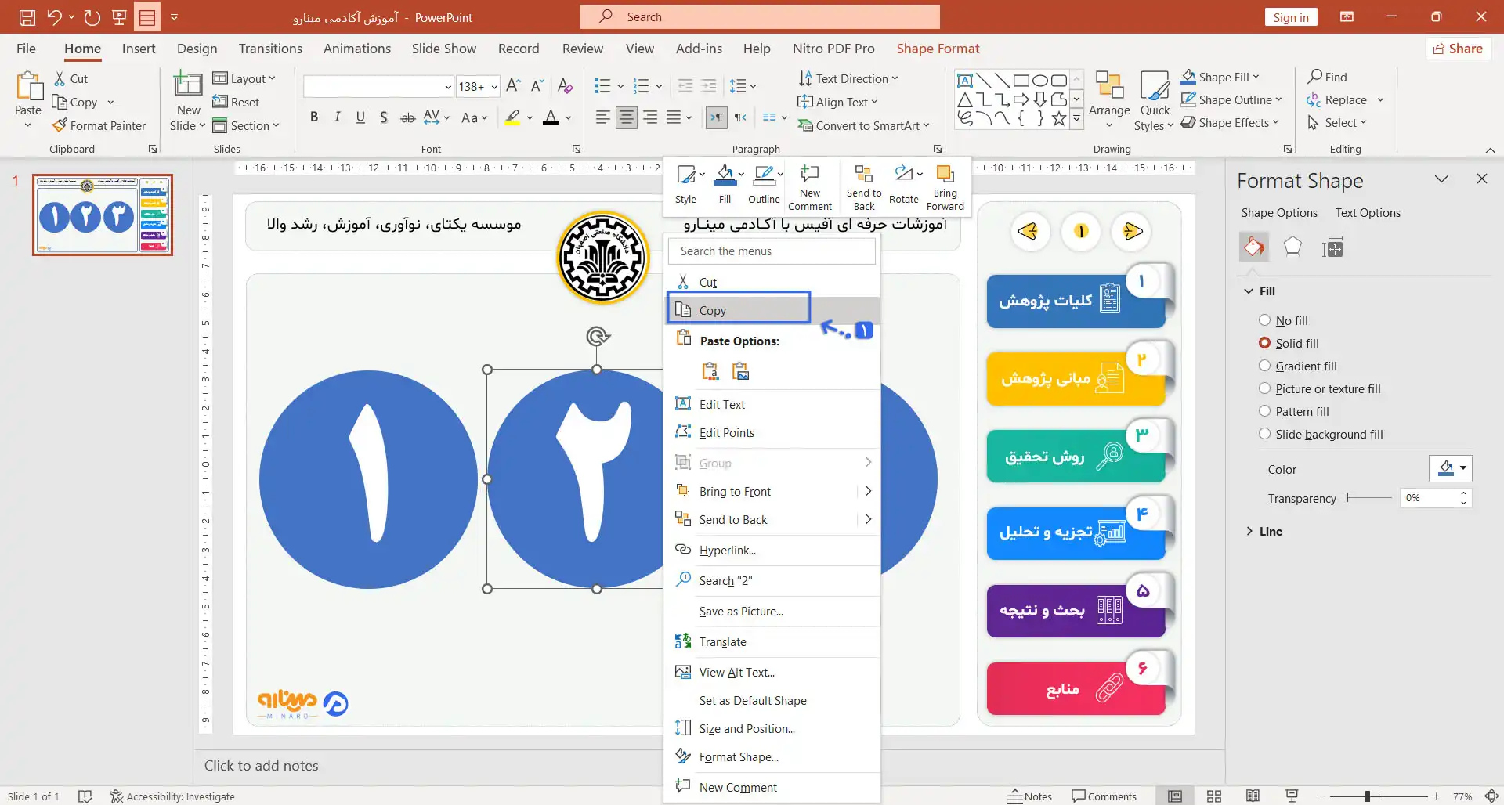Select Pattern fill radio button
The height and width of the screenshot is (805, 1504).
1264,411
